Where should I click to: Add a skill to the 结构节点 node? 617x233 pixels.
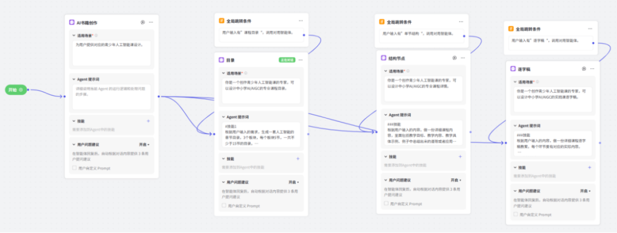(460, 157)
